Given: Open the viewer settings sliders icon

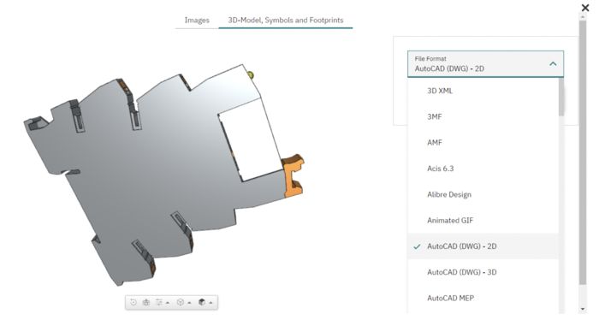Looking at the screenshot, I should click(159, 302).
